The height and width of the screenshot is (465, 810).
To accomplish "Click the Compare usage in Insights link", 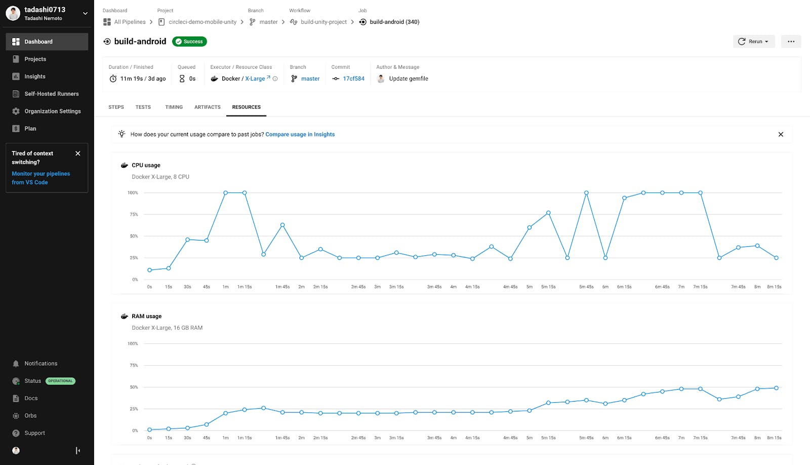I will coord(300,134).
